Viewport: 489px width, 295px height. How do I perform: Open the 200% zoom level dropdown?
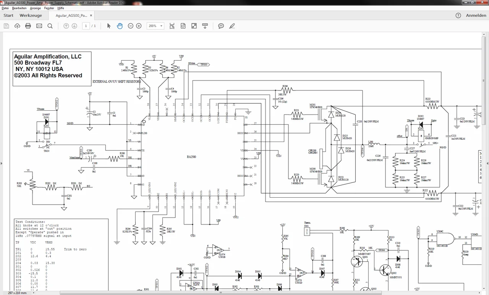click(156, 26)
